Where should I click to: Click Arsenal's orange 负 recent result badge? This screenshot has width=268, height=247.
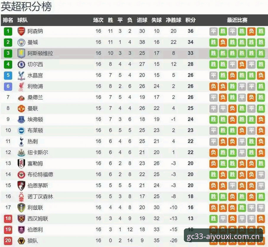(x=251, y=32)
